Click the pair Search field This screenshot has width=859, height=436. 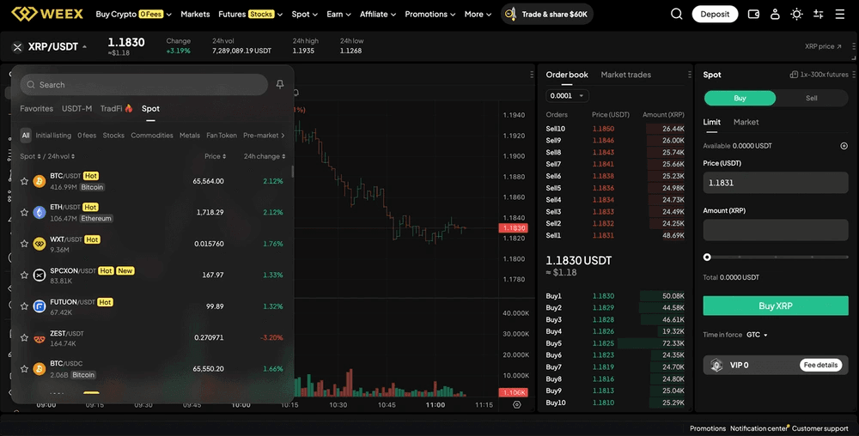(x=144, y=85)
